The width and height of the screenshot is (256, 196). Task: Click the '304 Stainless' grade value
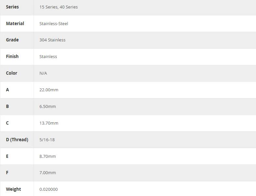[x=52, y=40]
